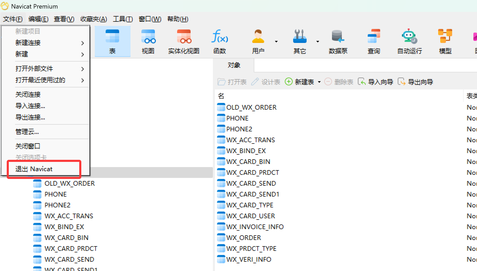Select Export Connections (导出连接...) menu item

coord(46,117)
